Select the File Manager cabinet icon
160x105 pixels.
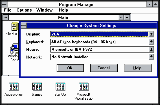(15, 26)
